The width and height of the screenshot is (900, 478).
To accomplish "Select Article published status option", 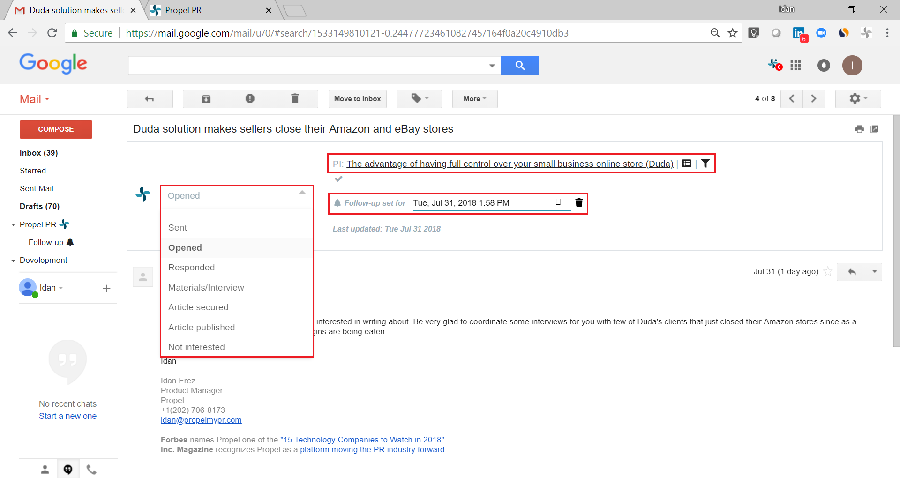I will 237,328.
